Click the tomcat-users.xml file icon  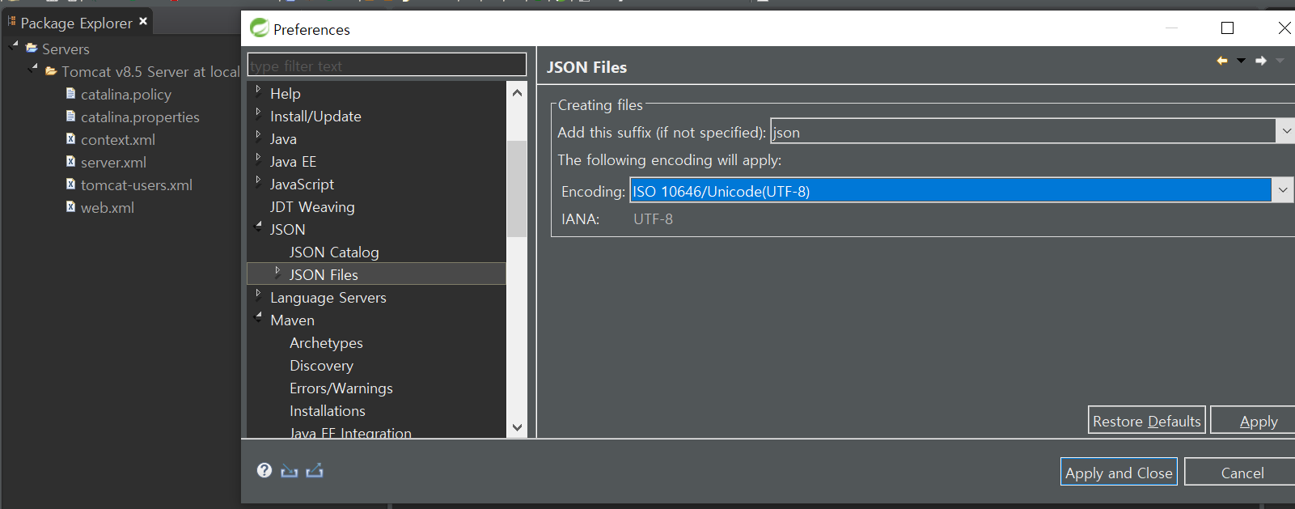point(71,185)
